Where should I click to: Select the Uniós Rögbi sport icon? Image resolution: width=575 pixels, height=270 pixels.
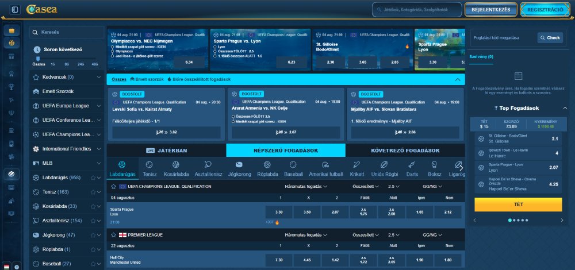pos(384,168)
